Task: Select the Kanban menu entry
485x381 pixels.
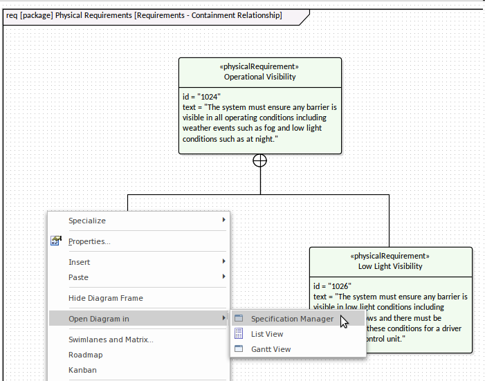Action: (83, 370)
